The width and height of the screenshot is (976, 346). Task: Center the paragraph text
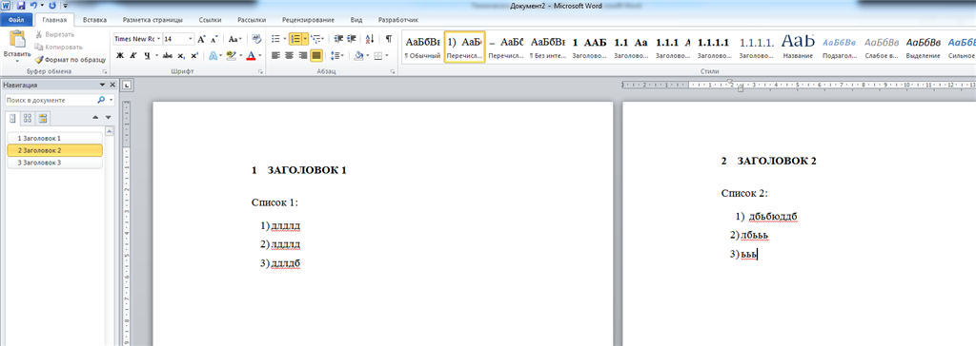(x=290, y=56)
